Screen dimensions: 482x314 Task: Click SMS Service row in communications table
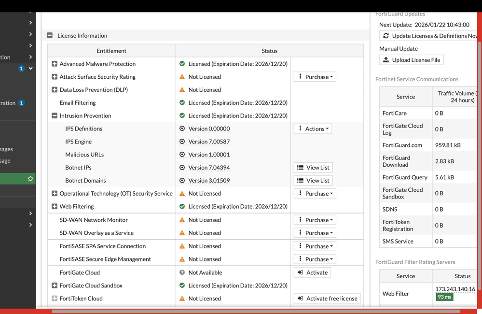(x=428, y=242)
